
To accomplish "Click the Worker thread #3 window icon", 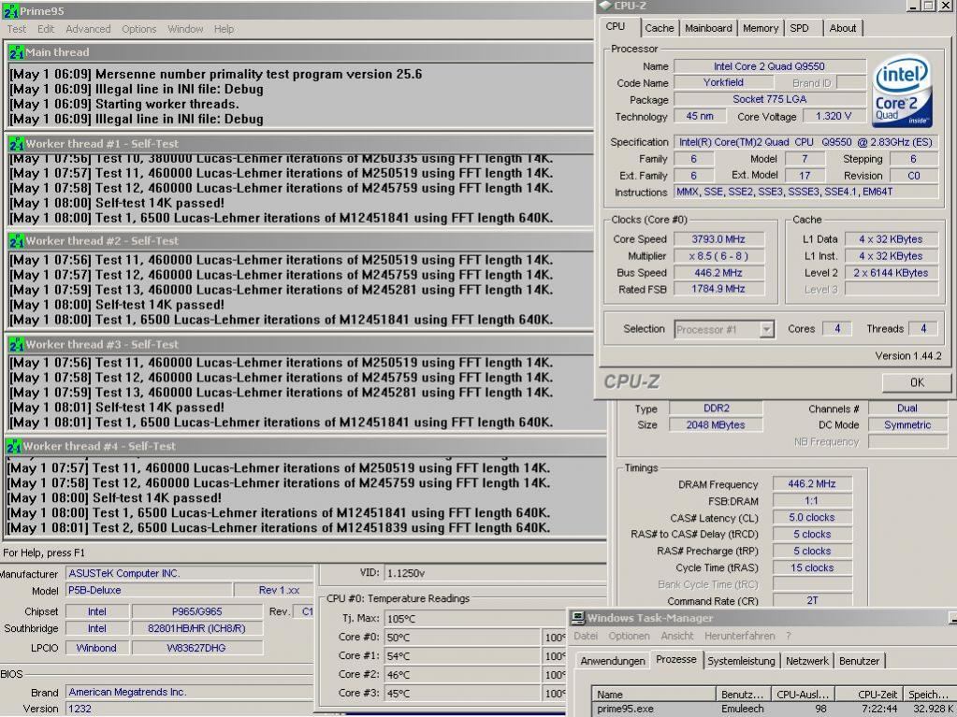I will (x=17, y=344).
